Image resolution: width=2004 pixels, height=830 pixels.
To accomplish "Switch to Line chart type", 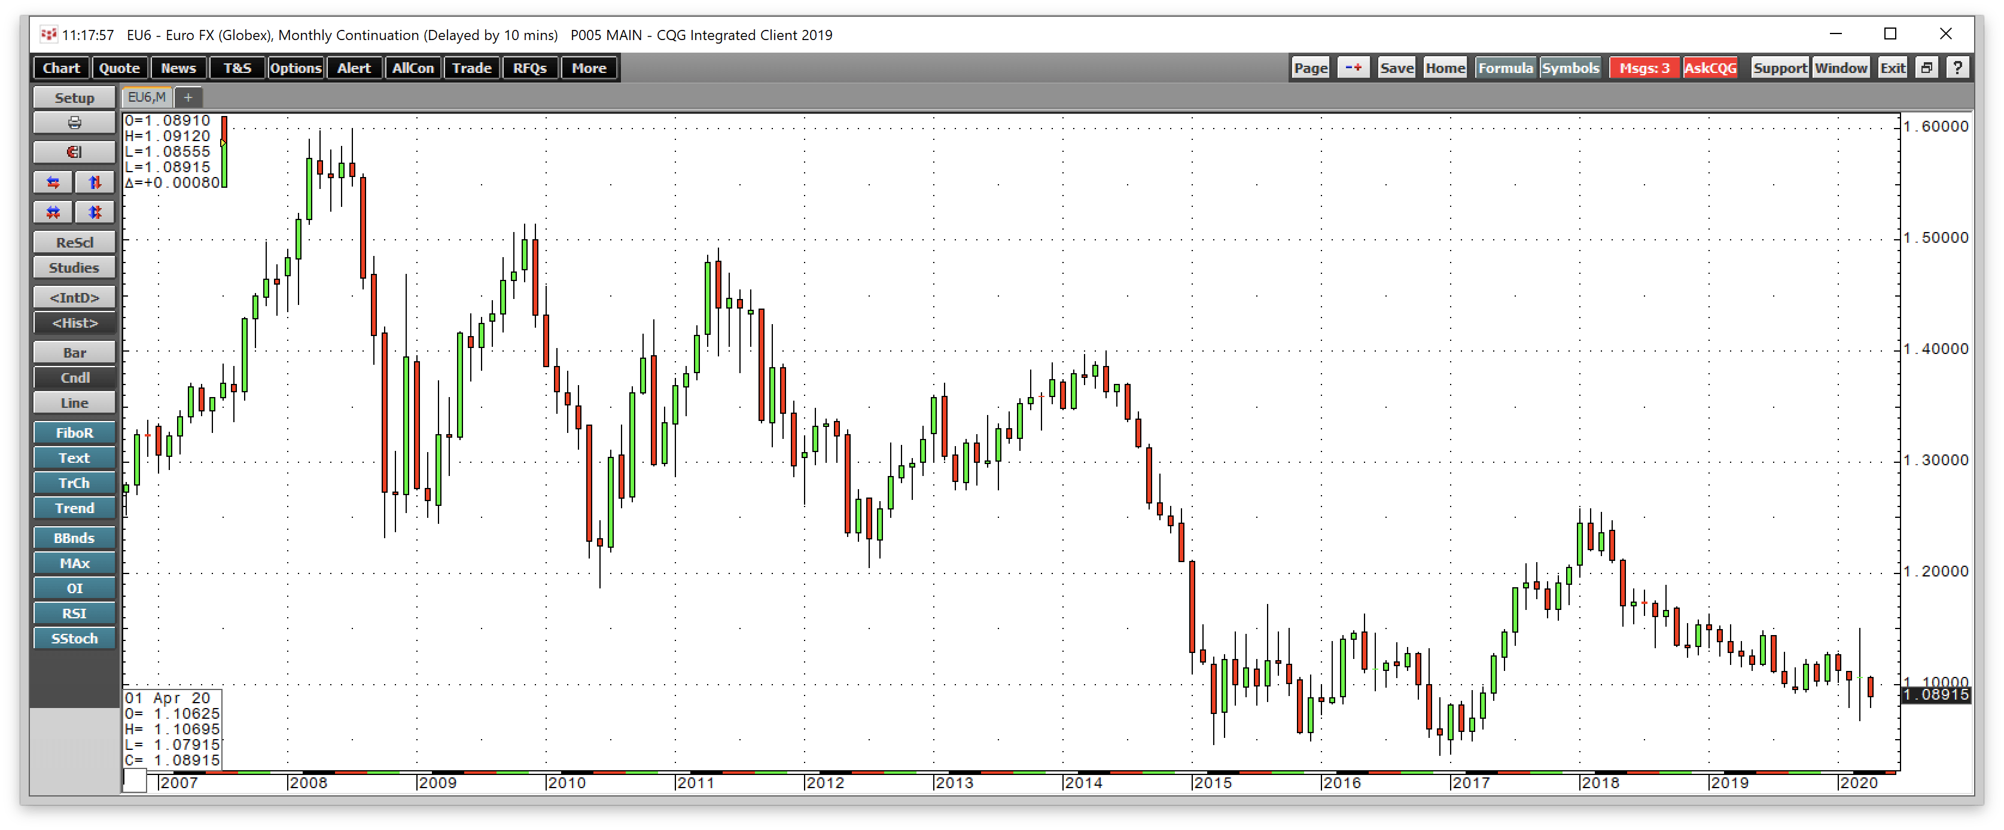I will coord(74,403).
